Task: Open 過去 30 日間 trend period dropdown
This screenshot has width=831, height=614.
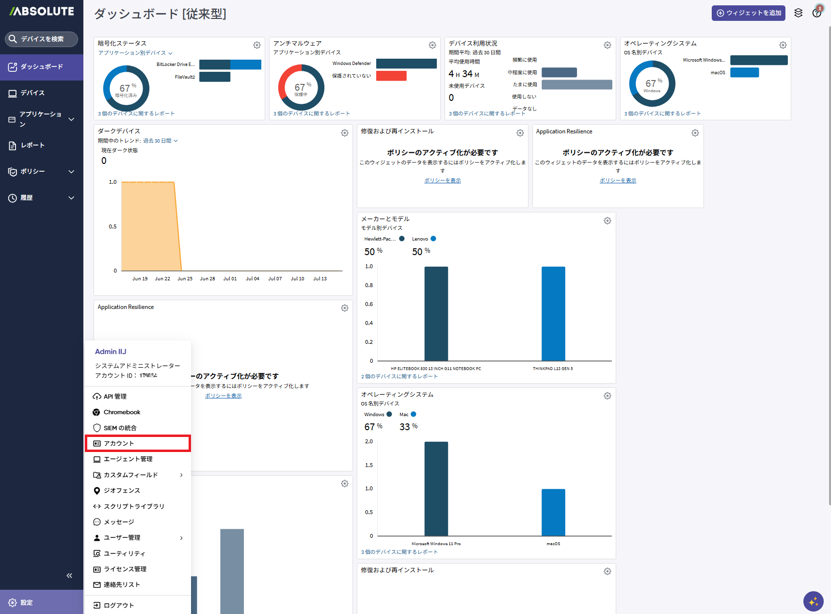Action: coord(160,141)
